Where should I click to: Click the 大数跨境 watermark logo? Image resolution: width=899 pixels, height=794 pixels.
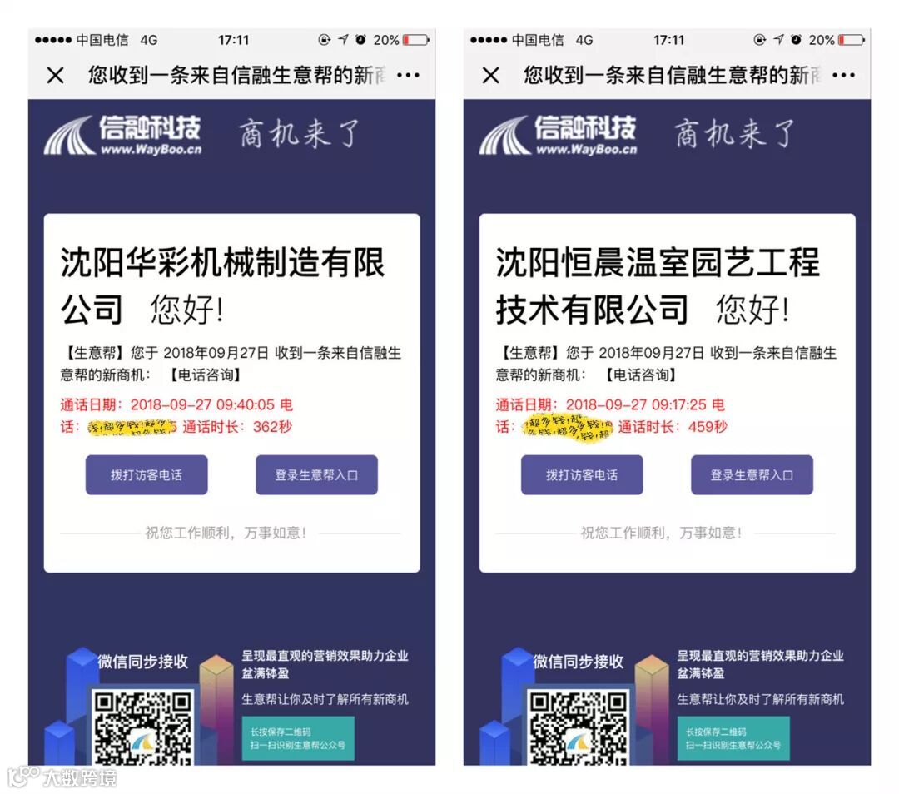pyautogui.click(x=62, y=777)
